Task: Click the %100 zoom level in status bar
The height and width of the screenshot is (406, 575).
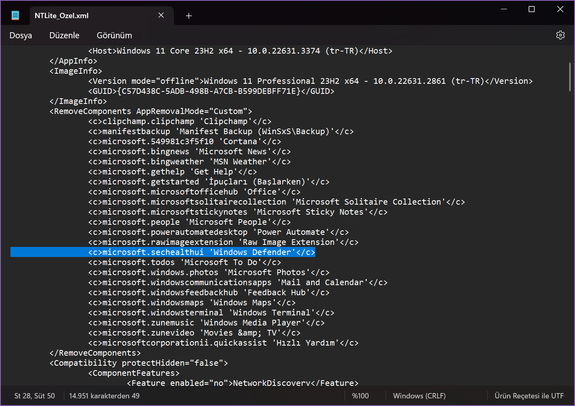Action: (x=360, y=396)
